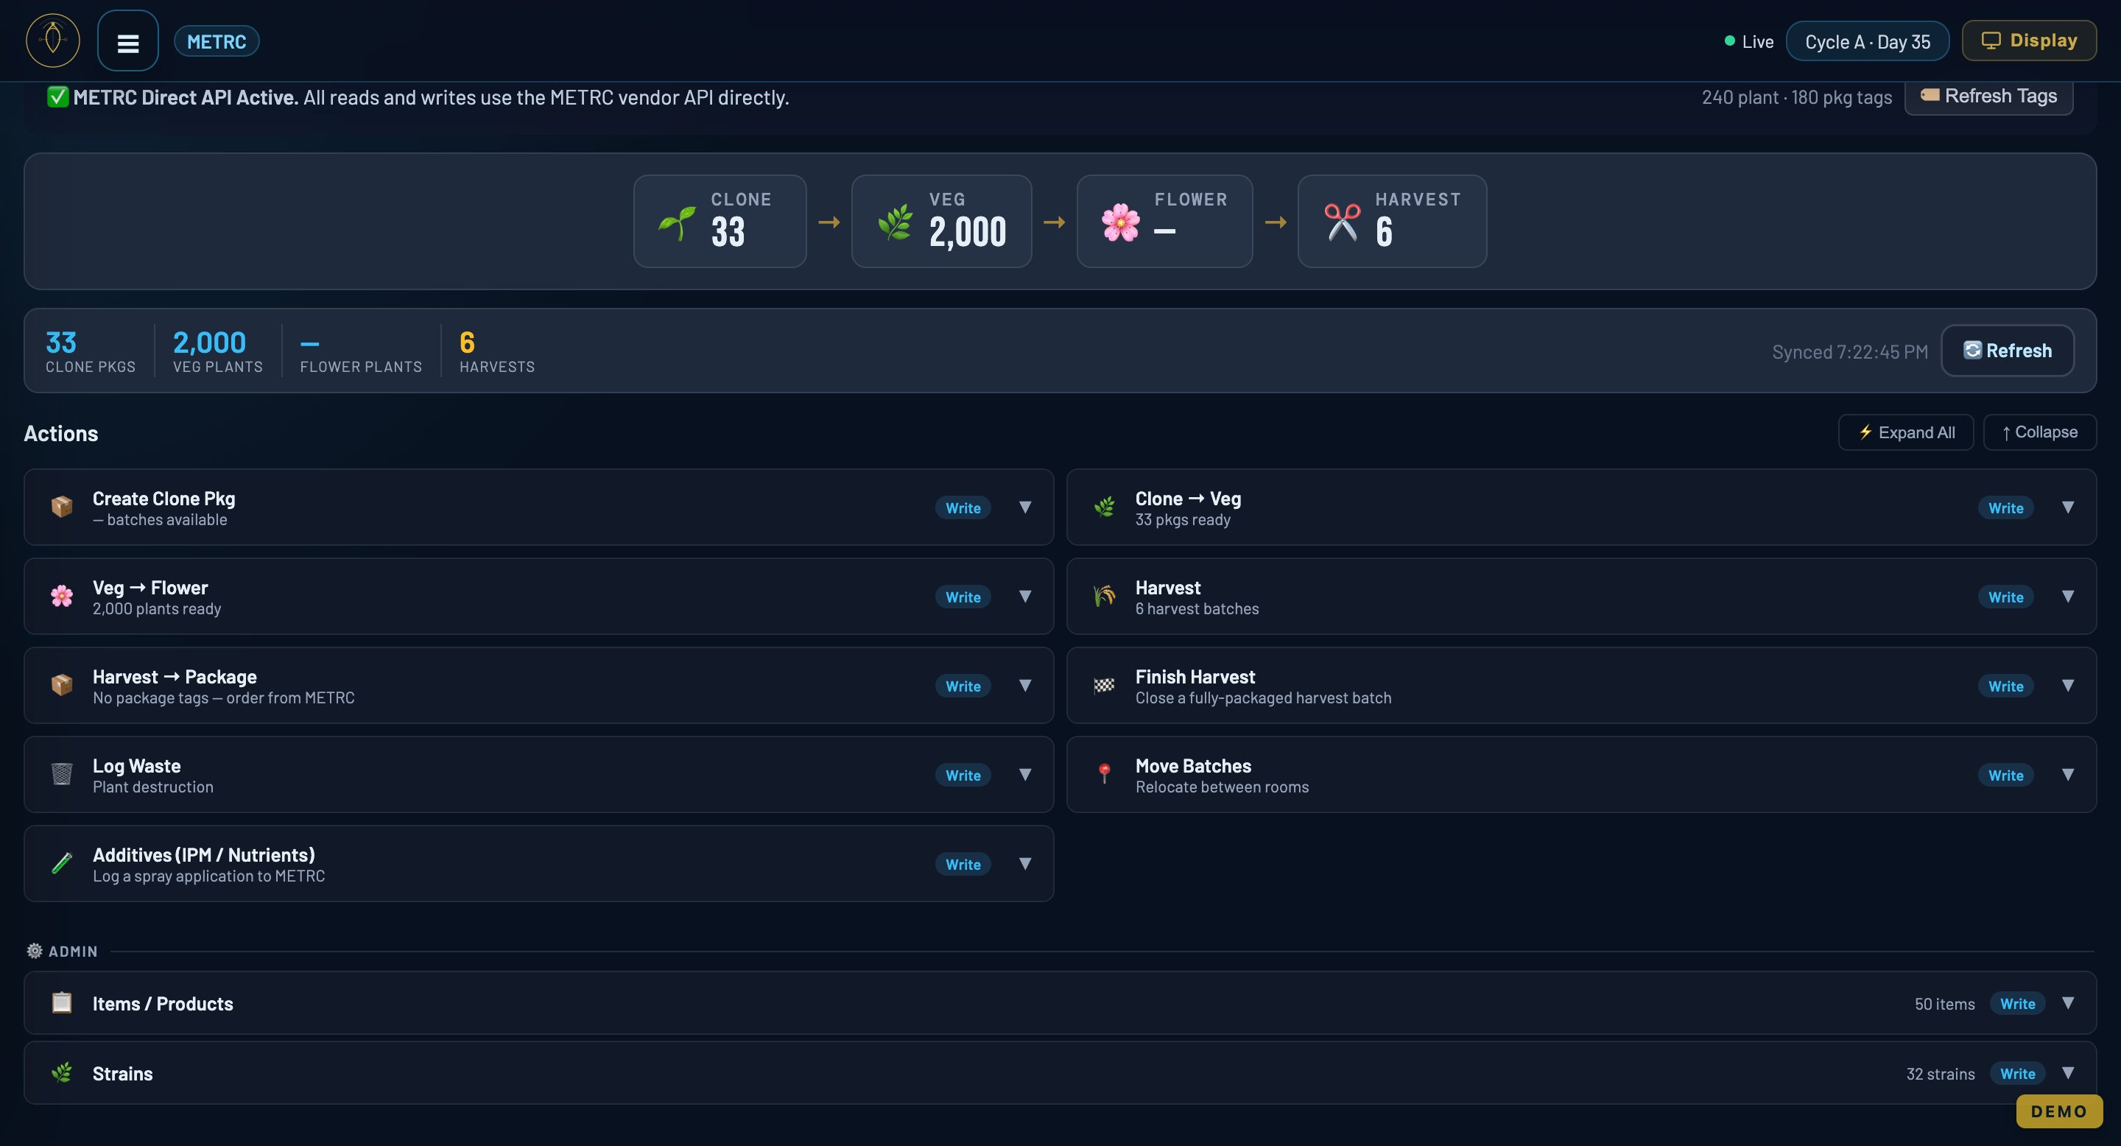Click the Clone → Veg herb icon
This screenshot has height=1146, width=2121.
tap(1104, 507)
